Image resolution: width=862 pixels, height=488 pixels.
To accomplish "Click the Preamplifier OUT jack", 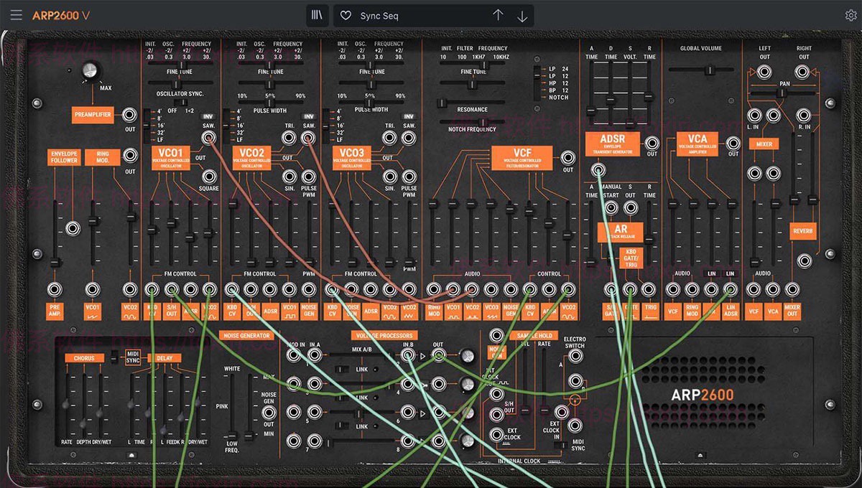I will tap(130, 114).
